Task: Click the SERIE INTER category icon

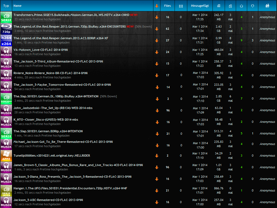Action: [x=6, y=190]
